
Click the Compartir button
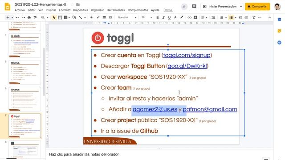[257, 7]
